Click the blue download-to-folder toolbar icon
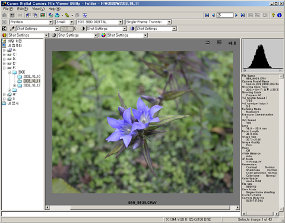This screenshot has width=285, height=223. pos(57,15)
